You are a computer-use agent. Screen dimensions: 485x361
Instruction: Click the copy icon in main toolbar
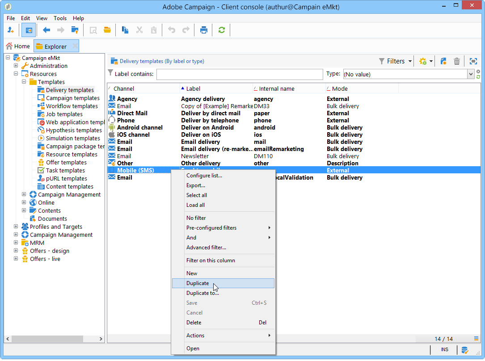tap(125, 30)
